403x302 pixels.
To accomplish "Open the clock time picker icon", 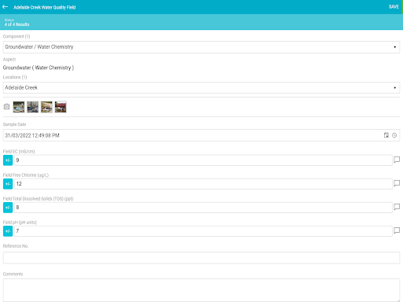I will click(394, 135).
